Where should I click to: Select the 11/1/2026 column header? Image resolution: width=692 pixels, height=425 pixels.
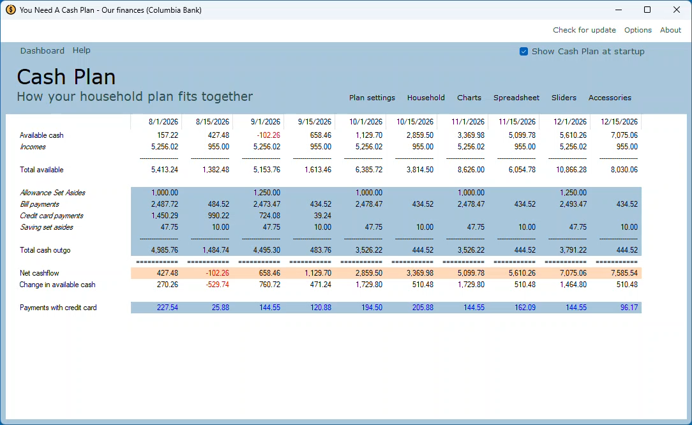point(468,122)
